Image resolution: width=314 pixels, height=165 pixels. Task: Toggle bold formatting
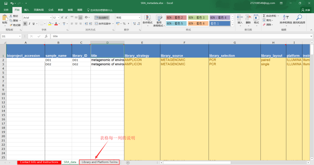[25, 24]
